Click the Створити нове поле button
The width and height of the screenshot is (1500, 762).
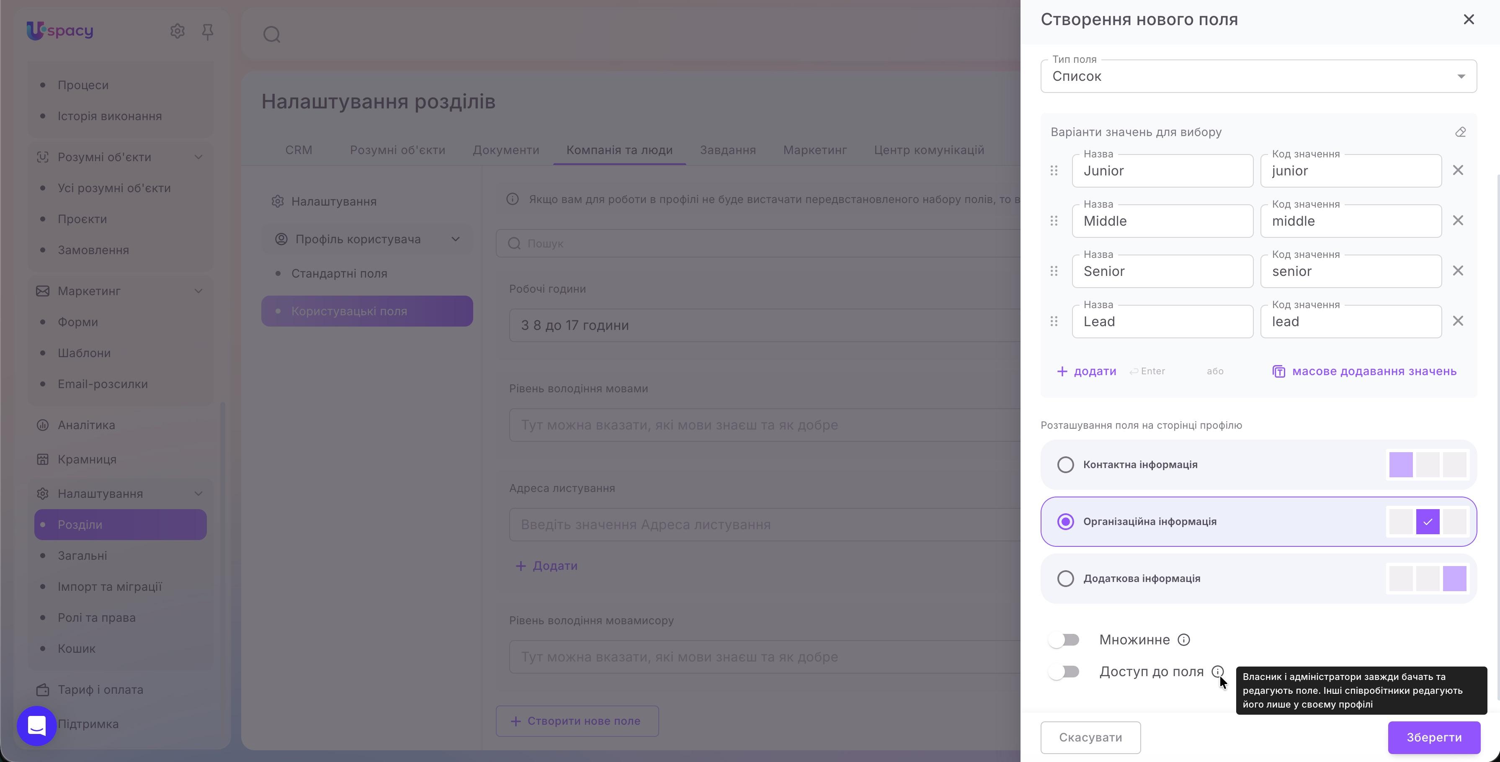(577, 721)
